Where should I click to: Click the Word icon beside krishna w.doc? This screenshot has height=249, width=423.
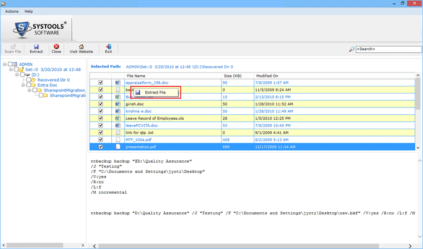118,111
